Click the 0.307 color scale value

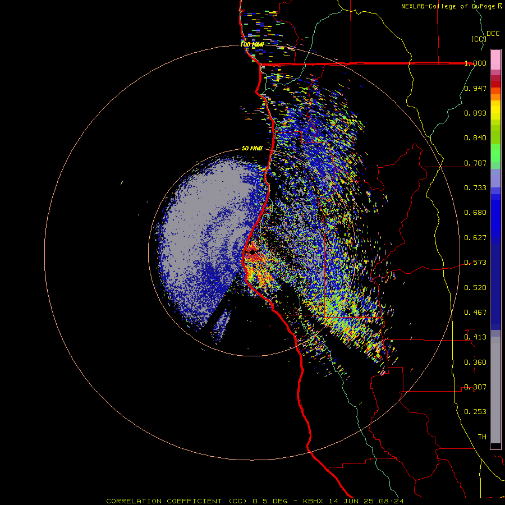pyautogui.click(x=475, y=387)
